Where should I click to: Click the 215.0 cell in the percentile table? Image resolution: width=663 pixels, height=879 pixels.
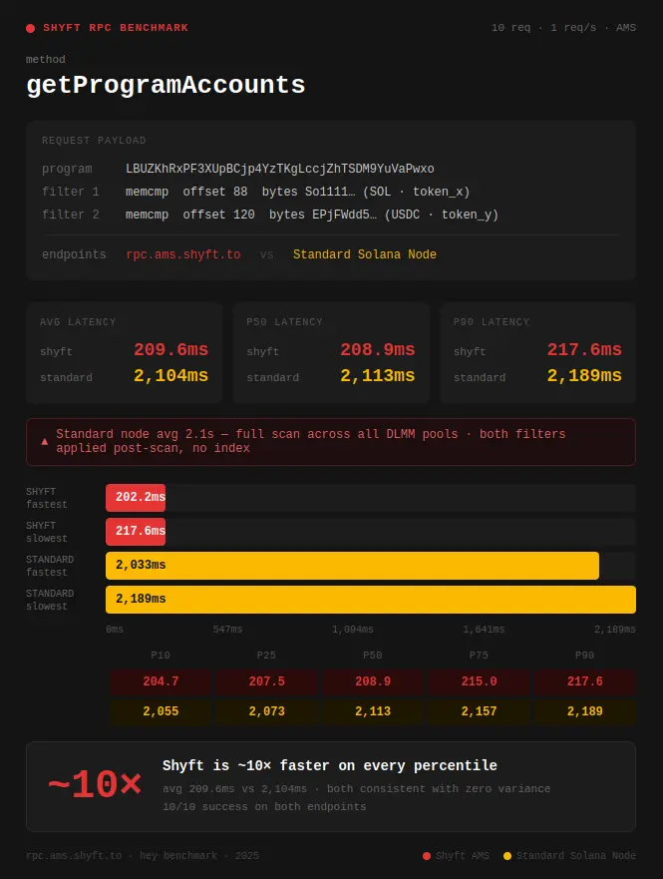pos(479,681)
